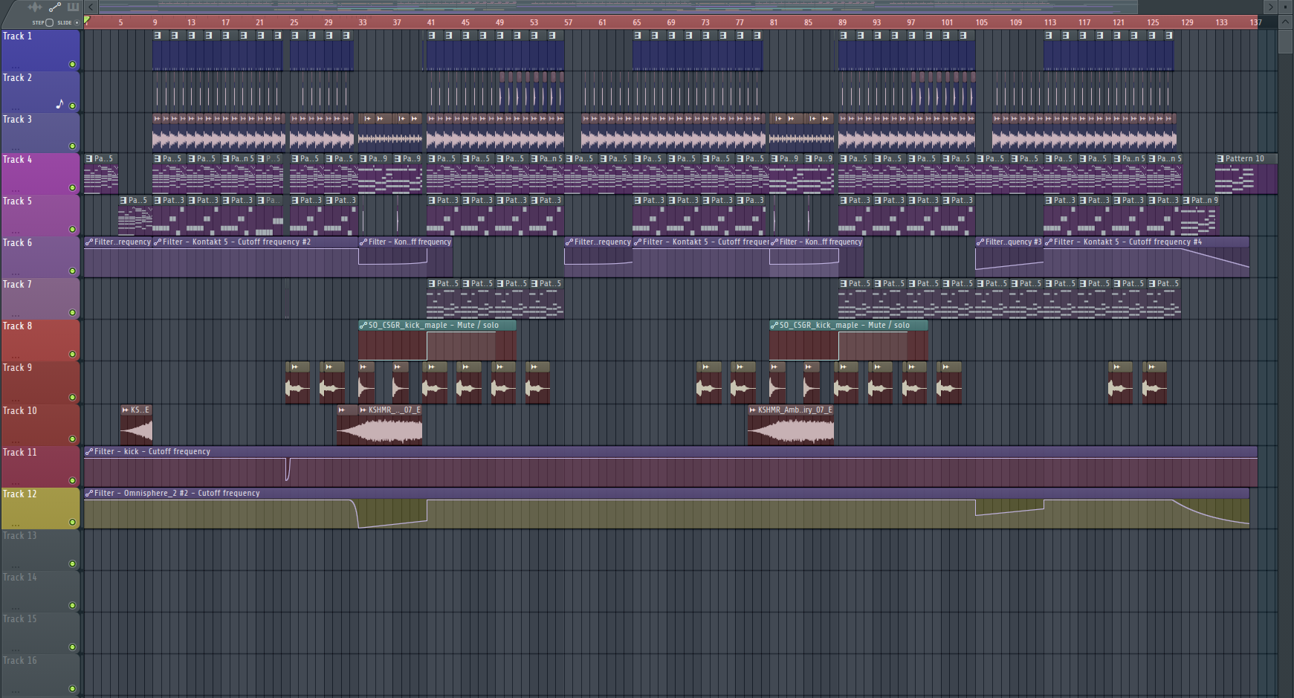Click the horizontal playlist overview scrollbar at top
The height and width of the screenshot is (698, 1294).
click(618, 7)
